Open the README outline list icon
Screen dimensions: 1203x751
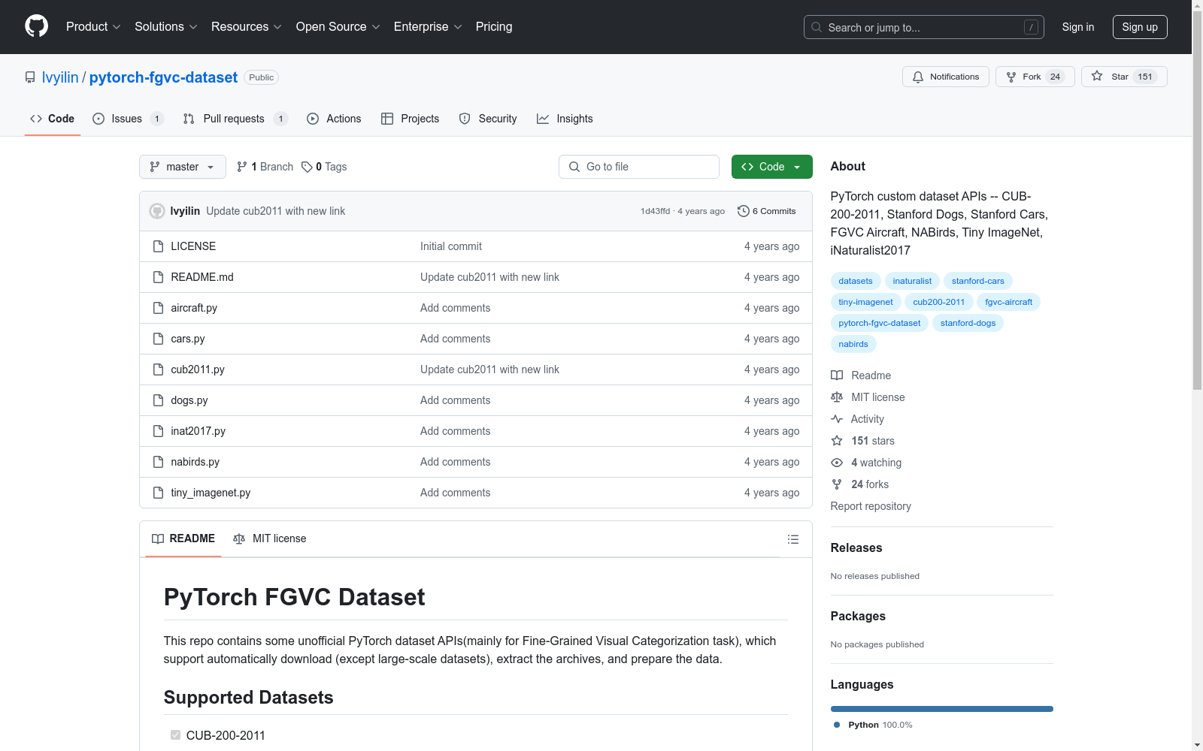792,539
